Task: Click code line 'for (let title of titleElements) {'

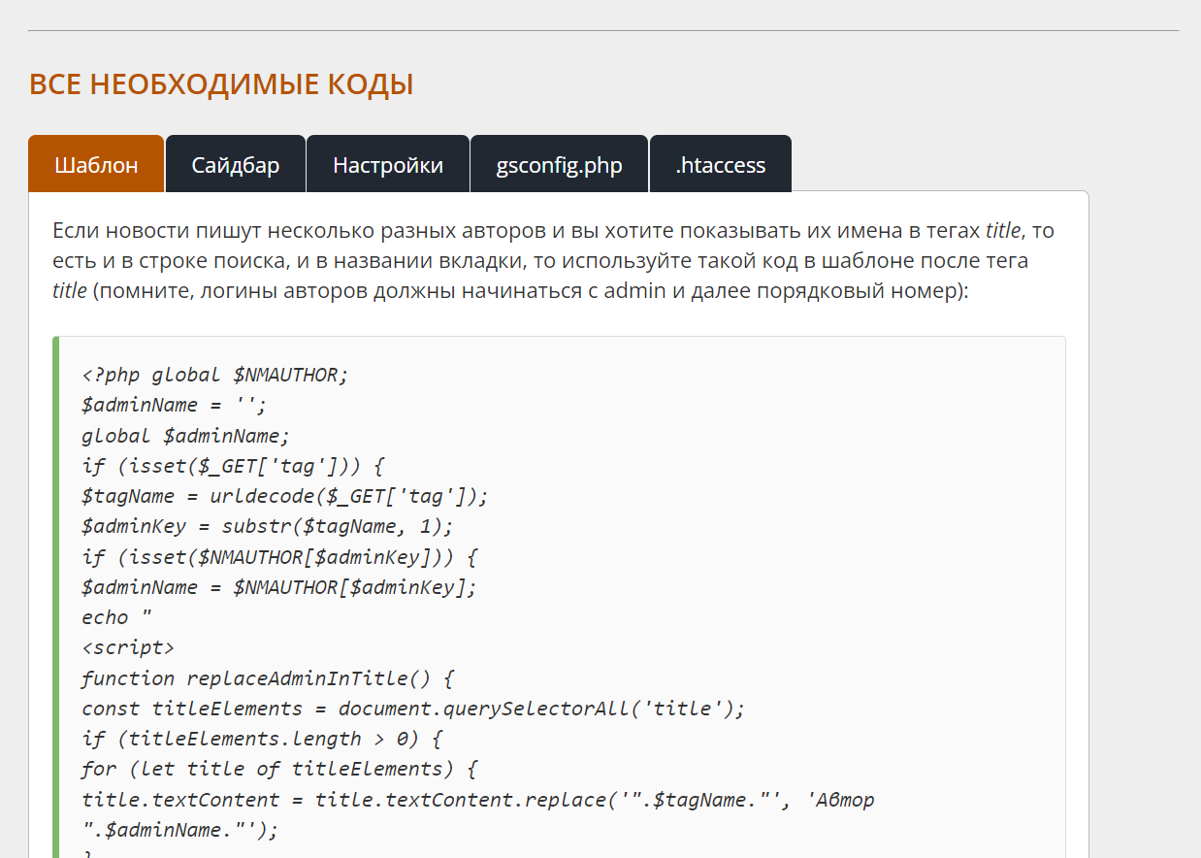Action: tap(279, 769)
